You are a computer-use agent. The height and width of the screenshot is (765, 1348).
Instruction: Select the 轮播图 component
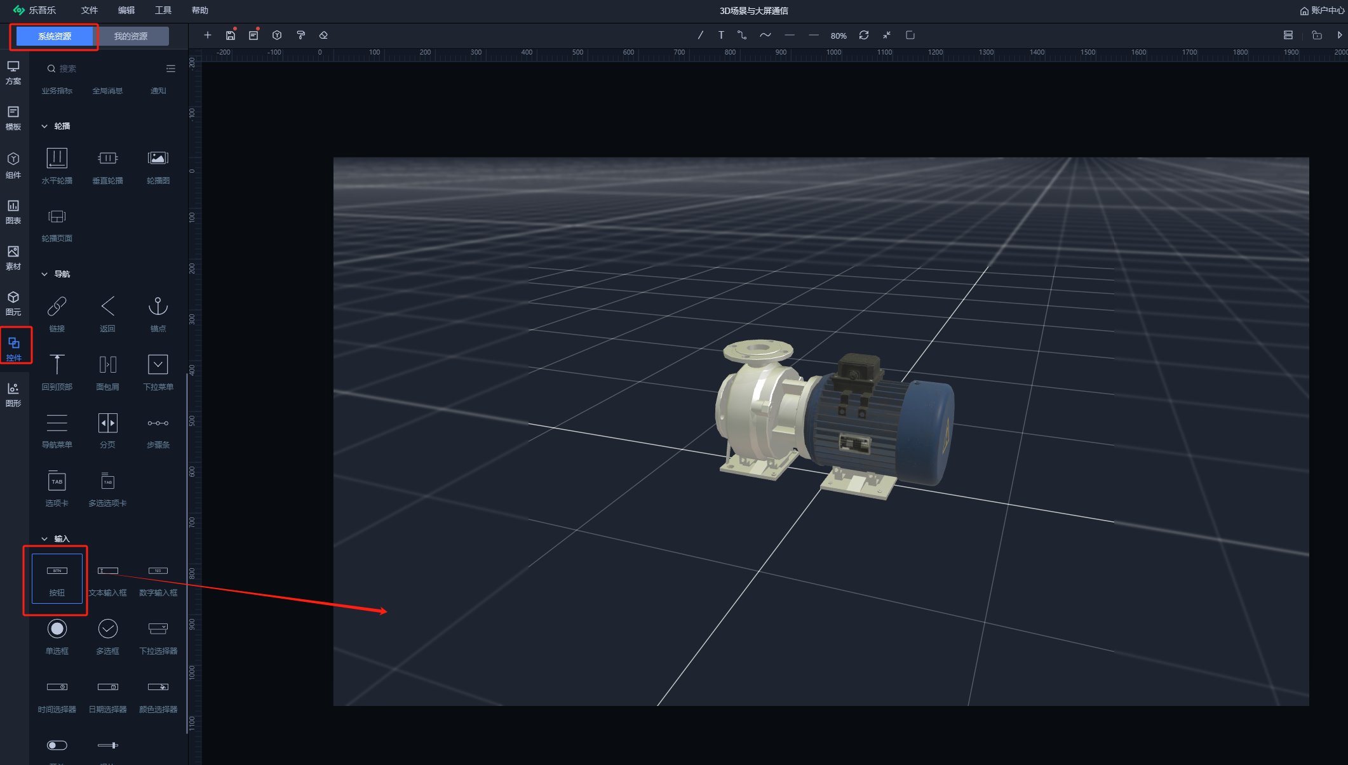(x=158, y=166)
